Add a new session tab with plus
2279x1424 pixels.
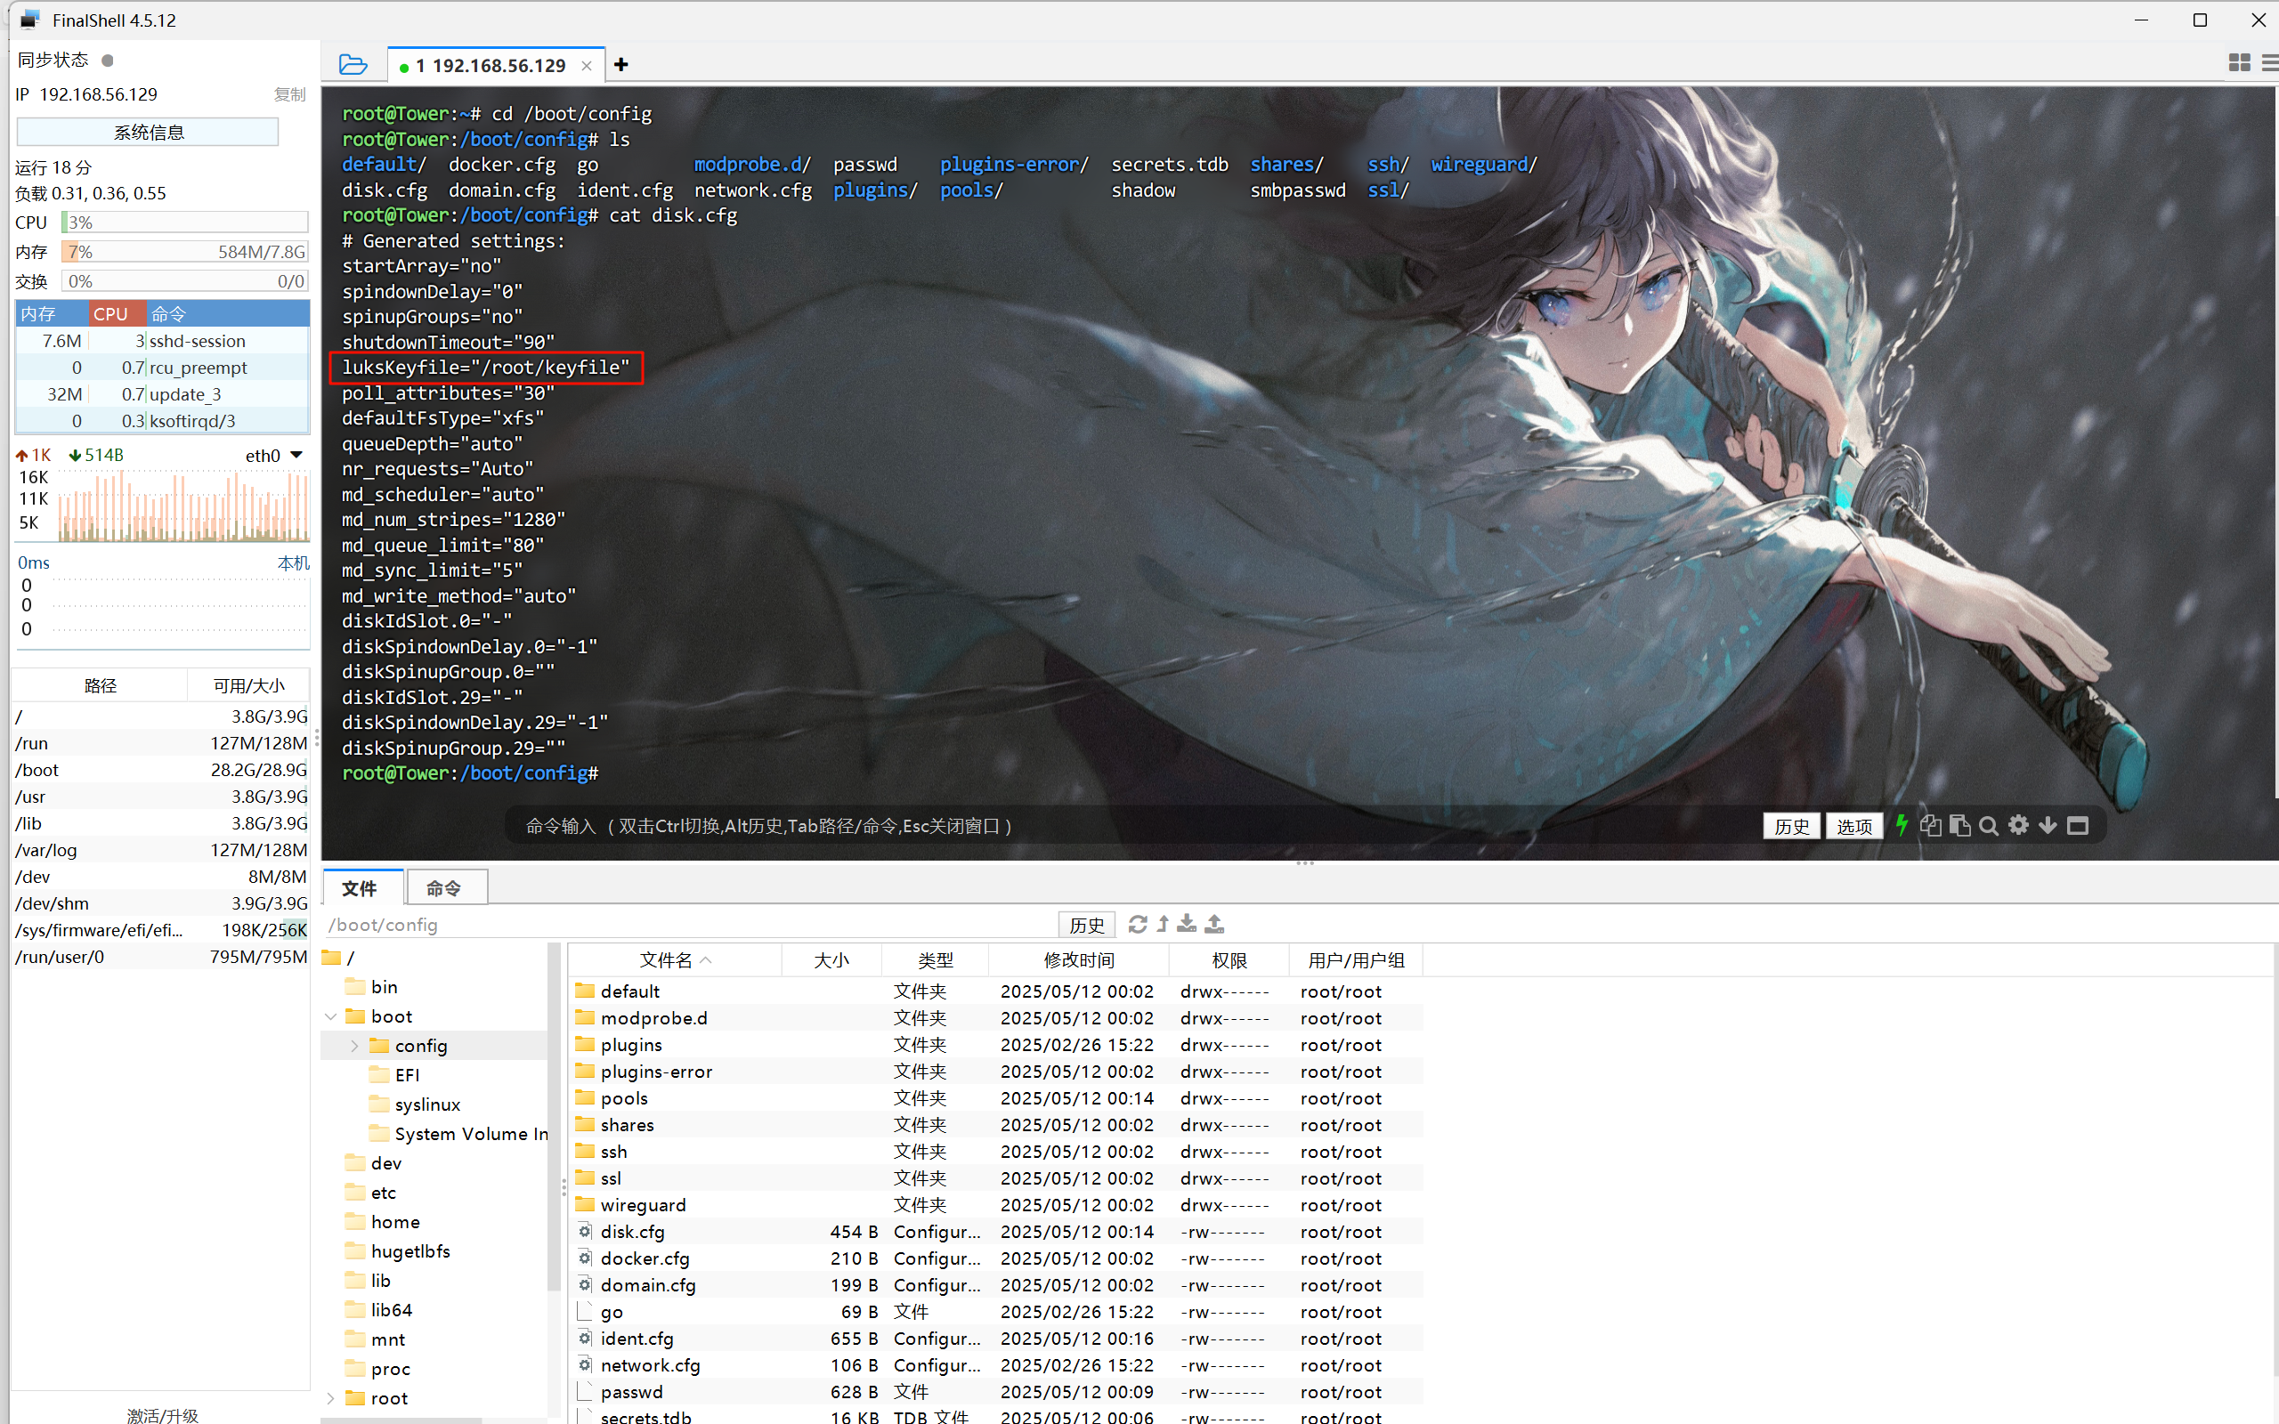pos(620,64)
